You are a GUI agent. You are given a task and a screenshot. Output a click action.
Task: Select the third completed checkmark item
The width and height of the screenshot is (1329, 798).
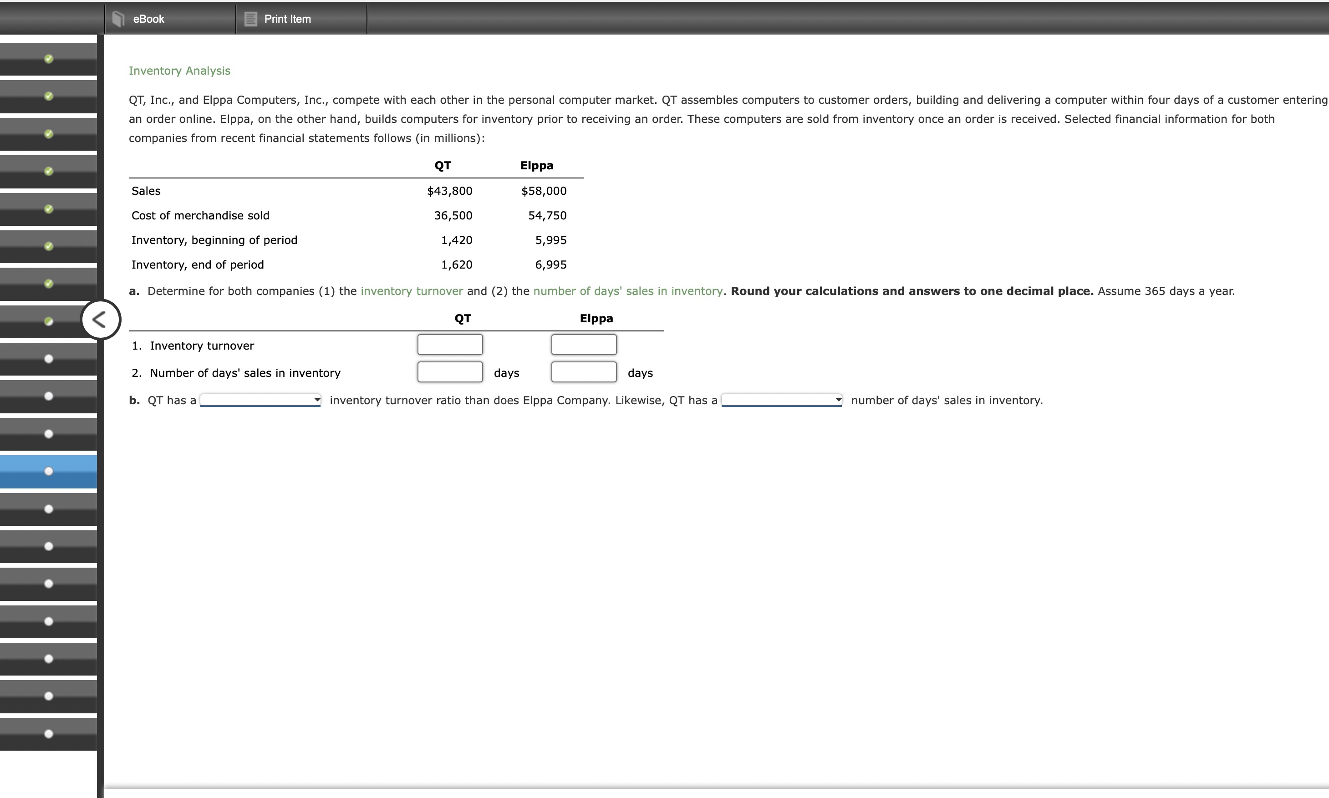48,134
